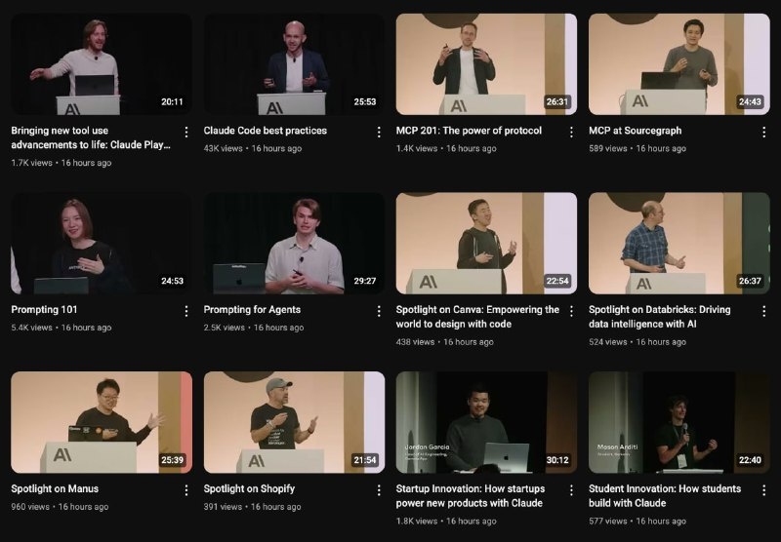Play the Spotlight on Shopify thumbnail
This screenshot has height=542, width=781.
click(x=294, y=422)
